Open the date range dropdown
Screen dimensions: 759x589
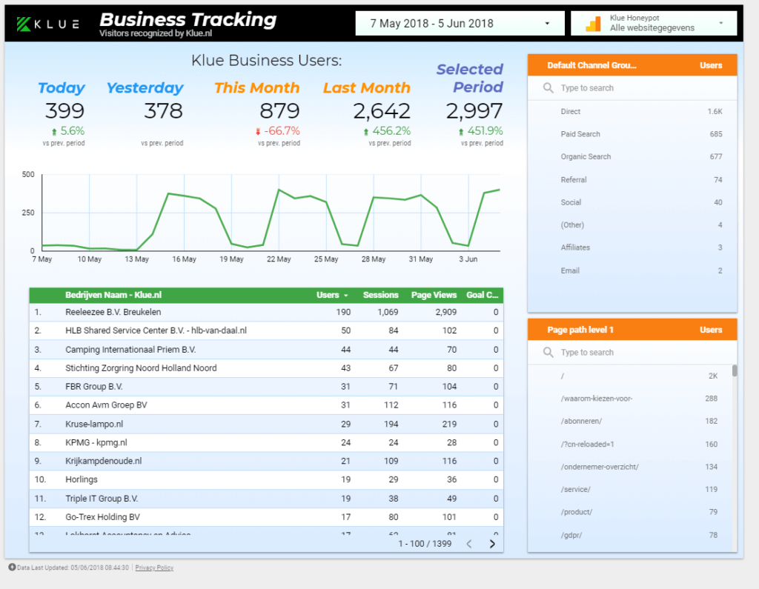(x=460, y=23)
